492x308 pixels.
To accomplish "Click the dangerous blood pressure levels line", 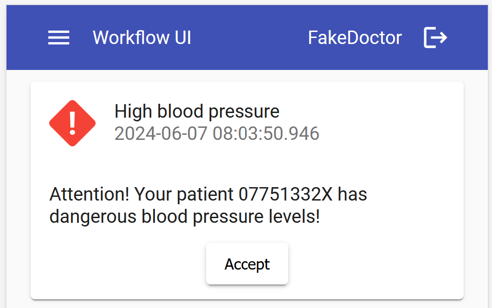I will tap(185, 216).
